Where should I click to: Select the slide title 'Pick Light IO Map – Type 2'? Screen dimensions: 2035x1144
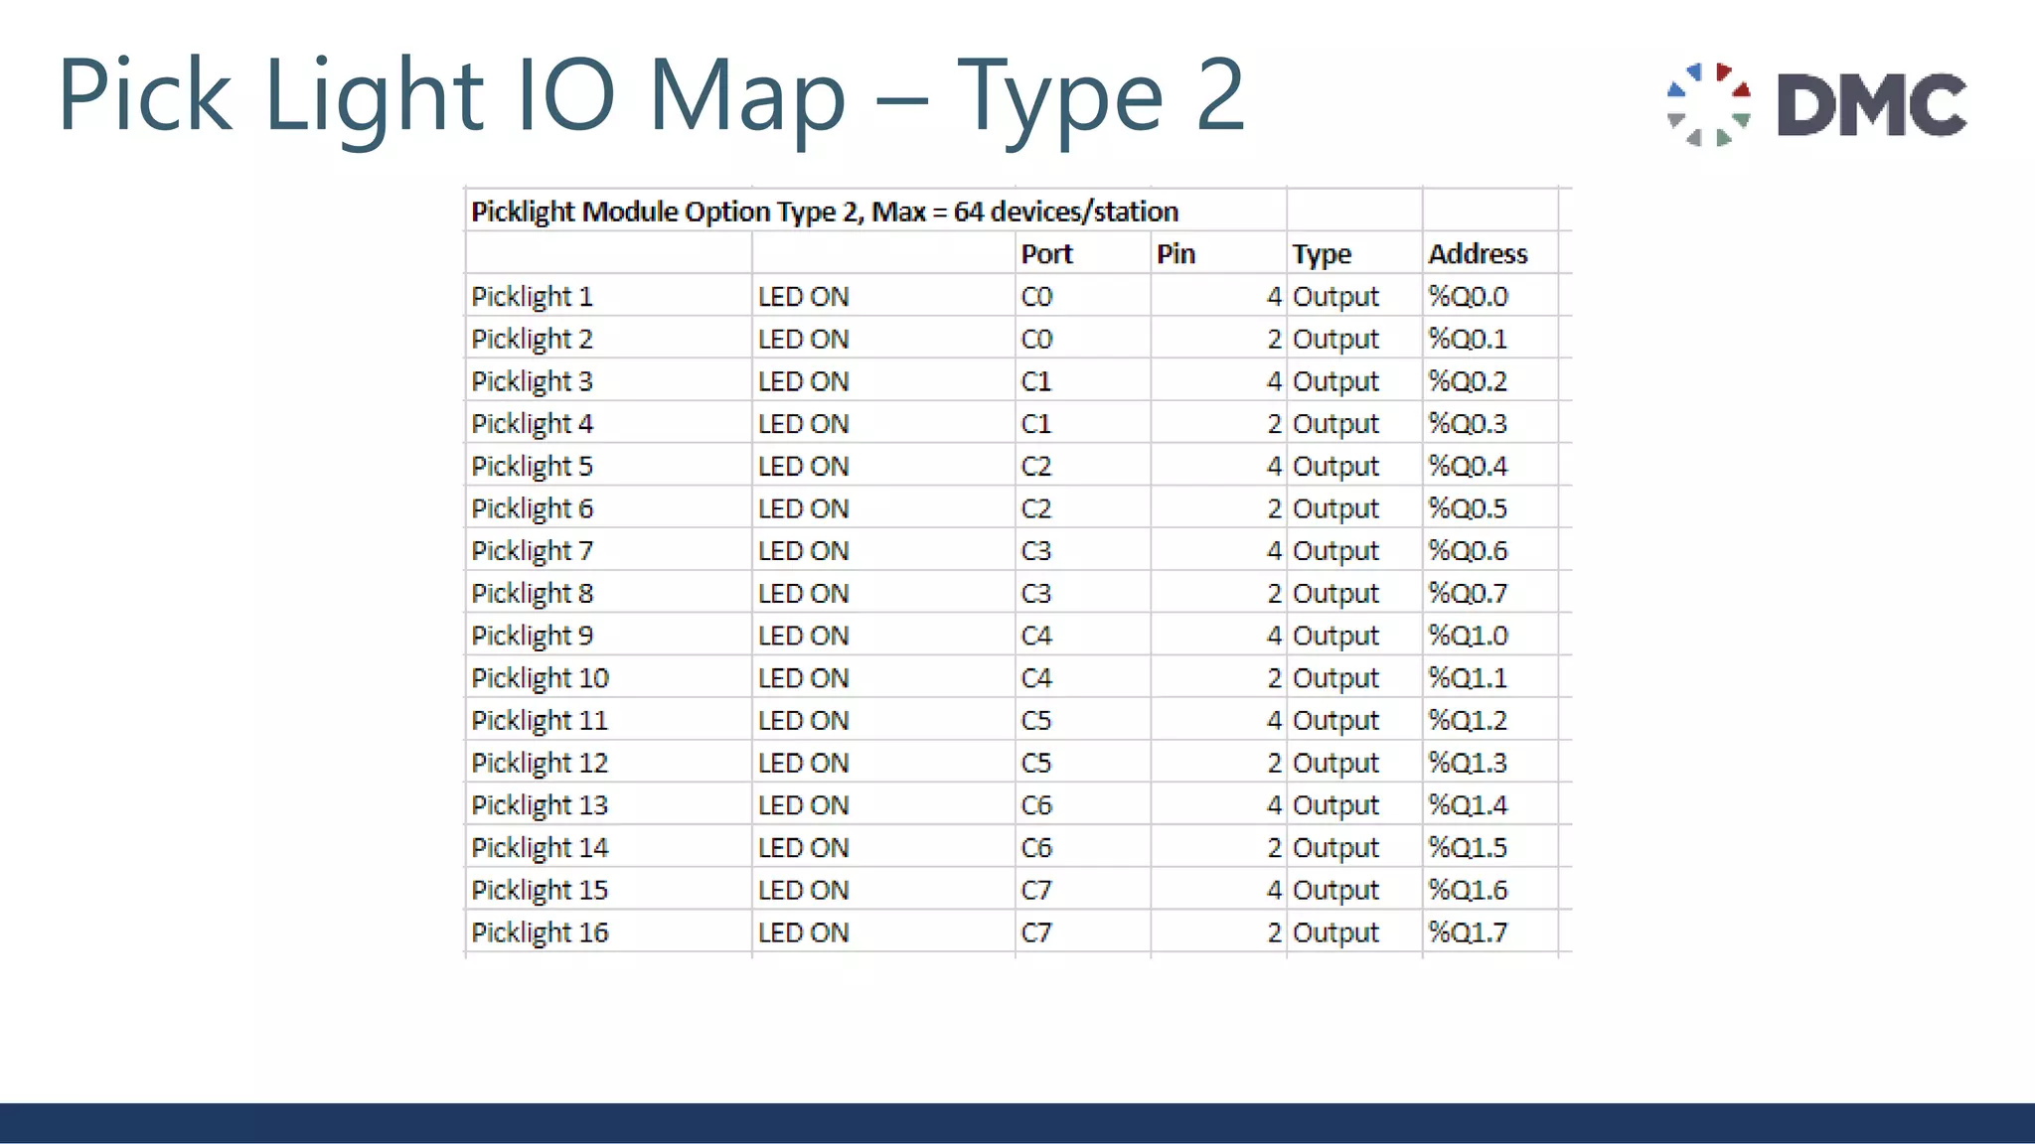pos(652,95)
